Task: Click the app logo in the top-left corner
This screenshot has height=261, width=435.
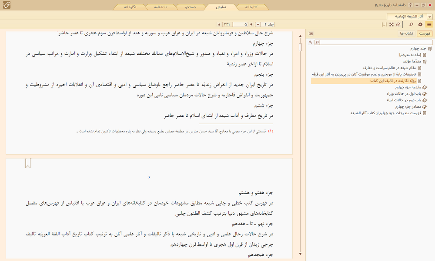Action: (x=7, y=5)
